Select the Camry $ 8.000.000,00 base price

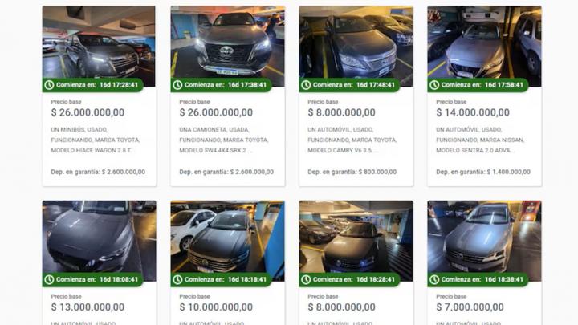341,112
